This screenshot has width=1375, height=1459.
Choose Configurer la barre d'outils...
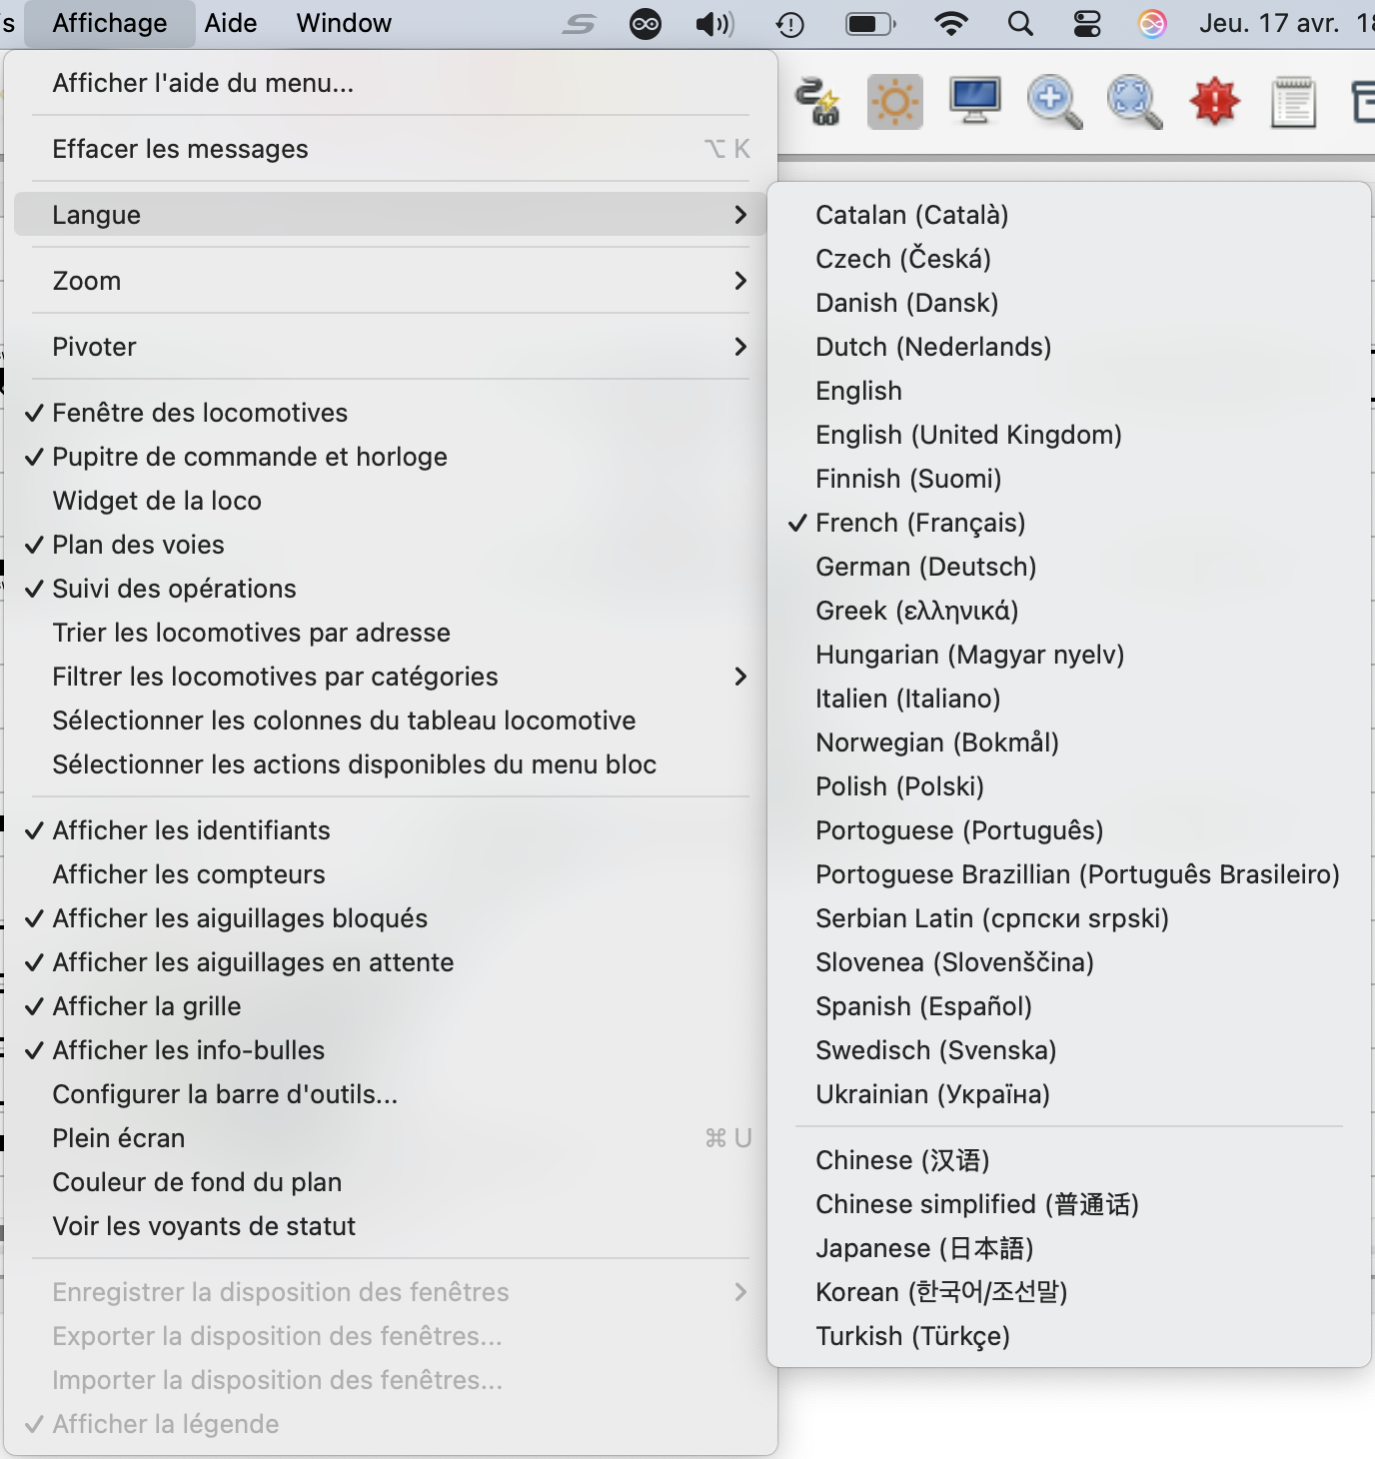click(x=225, y=1094)
